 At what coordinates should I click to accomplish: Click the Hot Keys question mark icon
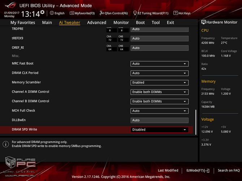[x=176, y=13]
